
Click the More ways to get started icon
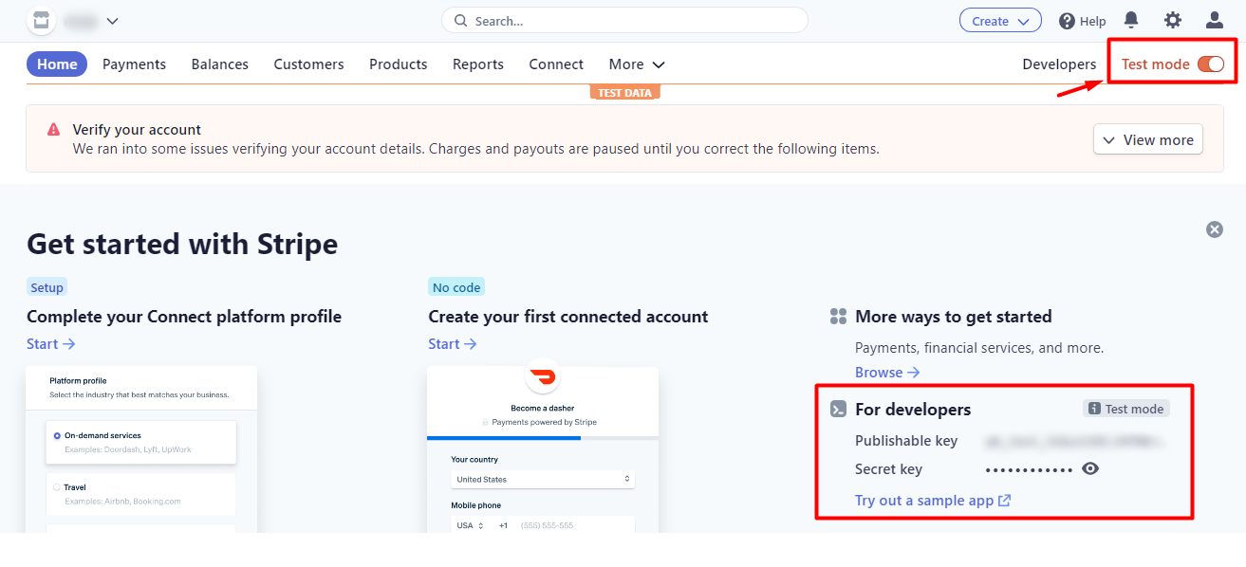838,317
